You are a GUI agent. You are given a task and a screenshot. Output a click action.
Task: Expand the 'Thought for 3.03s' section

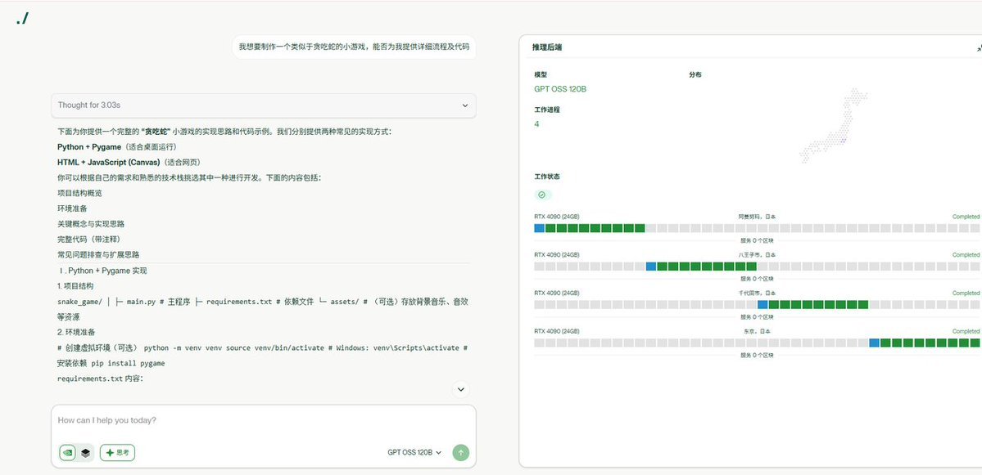pos(263,105)
